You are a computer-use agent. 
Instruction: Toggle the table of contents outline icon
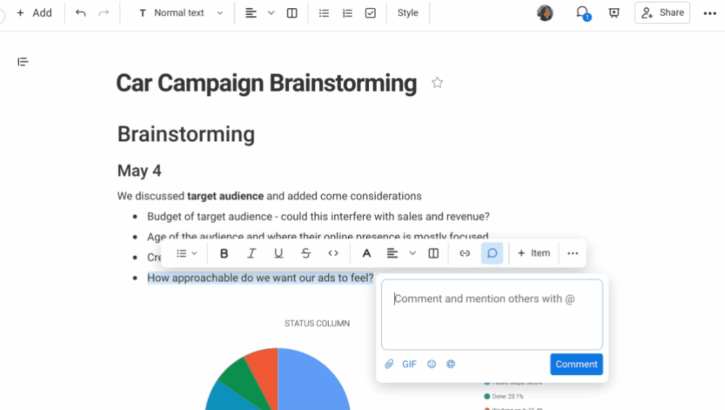point(23,61)
